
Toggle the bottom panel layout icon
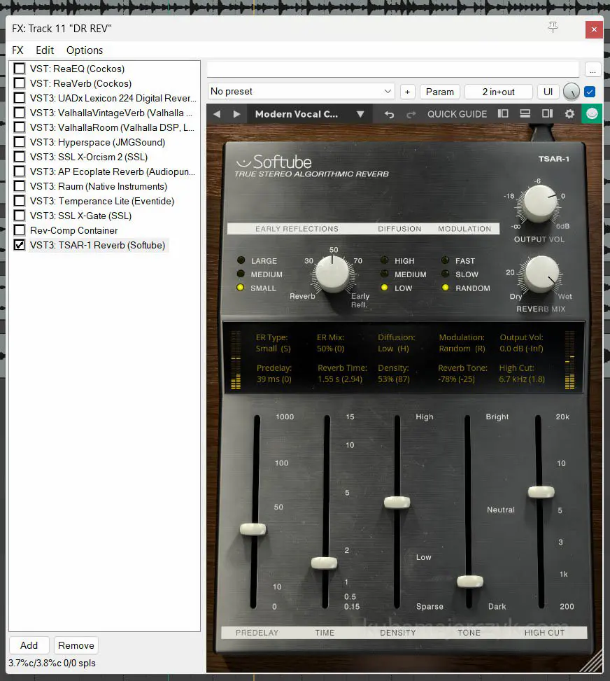pyautogui.click(x=525, y=114)
